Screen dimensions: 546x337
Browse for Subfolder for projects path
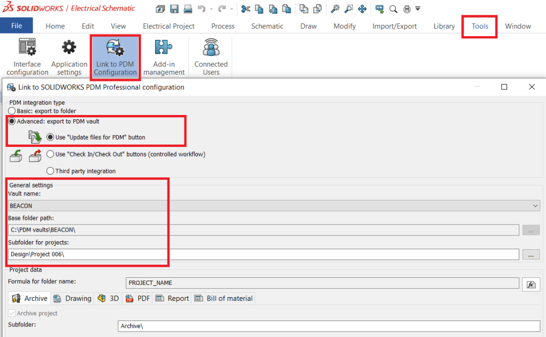(531, 255)
